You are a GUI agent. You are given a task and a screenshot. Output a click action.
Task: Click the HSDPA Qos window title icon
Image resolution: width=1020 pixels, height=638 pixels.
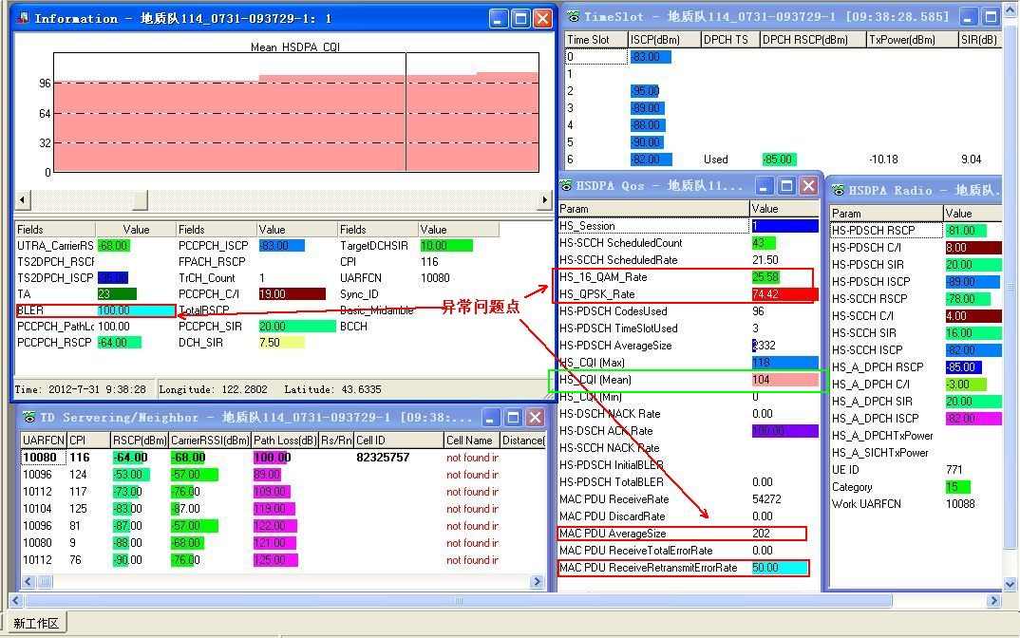(566, 186)
